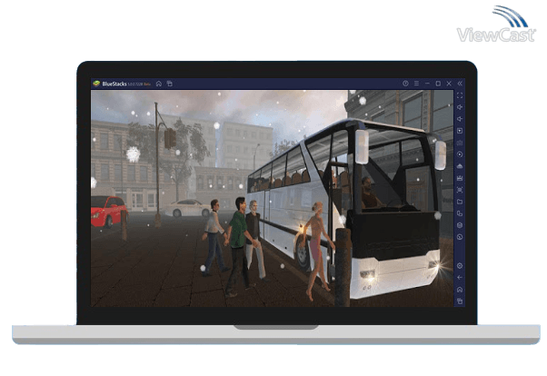Click the sidebar icon just above the screenshot icon

[x=460, y=178]
